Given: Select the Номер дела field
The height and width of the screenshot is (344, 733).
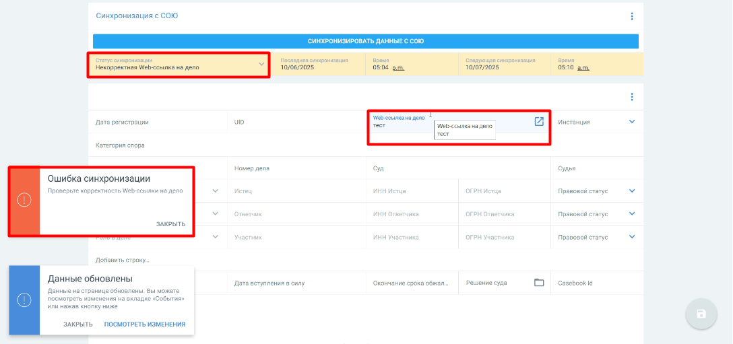Looking at the screenshot, I should pyautogui.click(x=296, y=168).
